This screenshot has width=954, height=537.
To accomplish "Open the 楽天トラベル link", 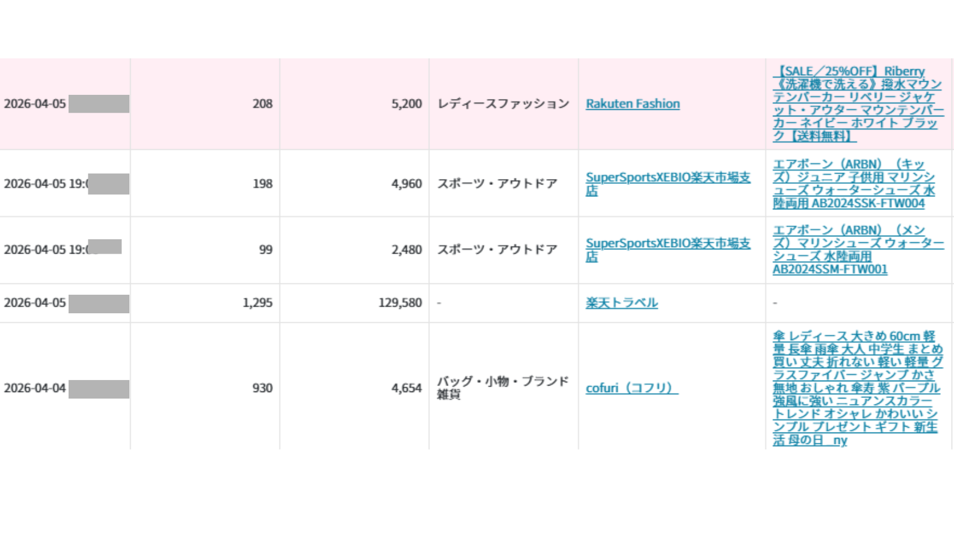I will pos(621,303).
